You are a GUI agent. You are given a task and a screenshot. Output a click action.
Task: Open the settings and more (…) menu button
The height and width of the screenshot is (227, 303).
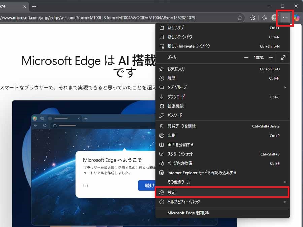[285, 18]
